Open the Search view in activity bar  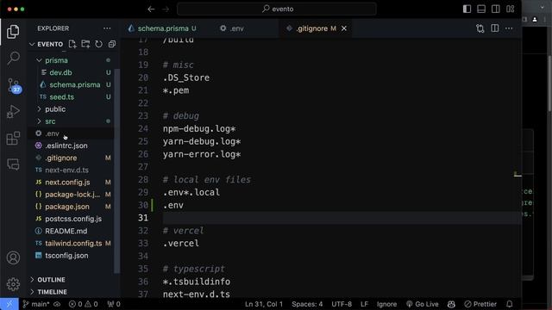[x=13, y=58]
